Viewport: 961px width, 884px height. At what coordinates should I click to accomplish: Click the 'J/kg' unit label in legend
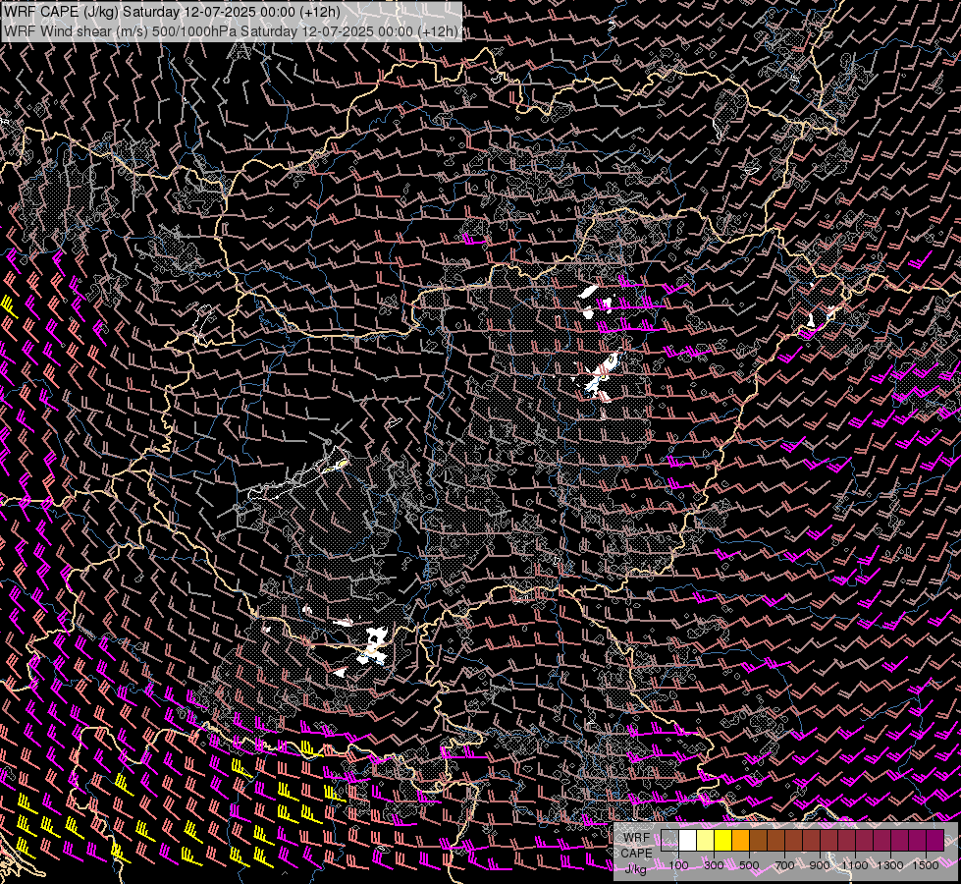click(635, 869)
